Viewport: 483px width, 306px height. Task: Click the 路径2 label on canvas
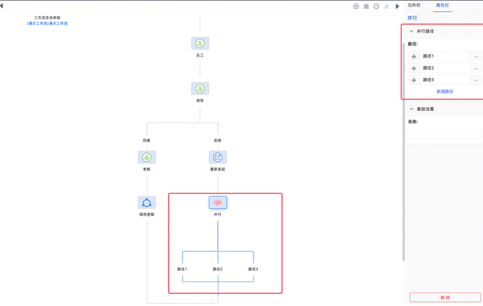[218, 269]
